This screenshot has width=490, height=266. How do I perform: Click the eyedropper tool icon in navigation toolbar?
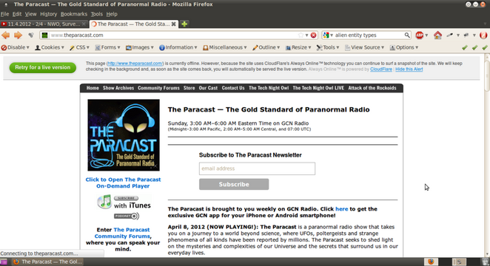tap(449, 35)
